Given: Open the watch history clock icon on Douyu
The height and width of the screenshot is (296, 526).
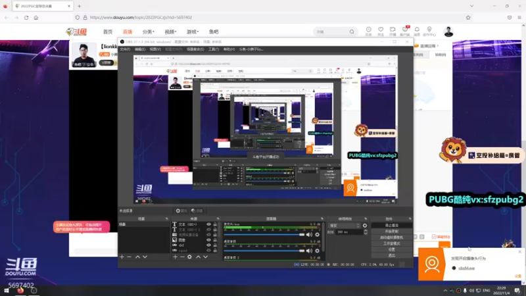Looking at the screenshot, I should (369, 30).
